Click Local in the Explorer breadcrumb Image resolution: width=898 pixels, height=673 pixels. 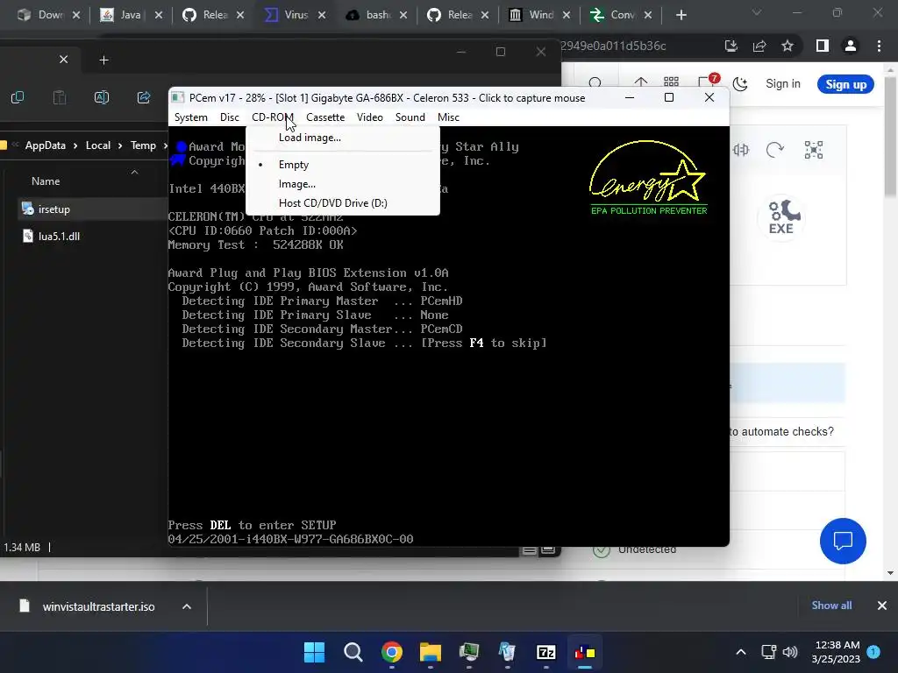pos(98,145)
